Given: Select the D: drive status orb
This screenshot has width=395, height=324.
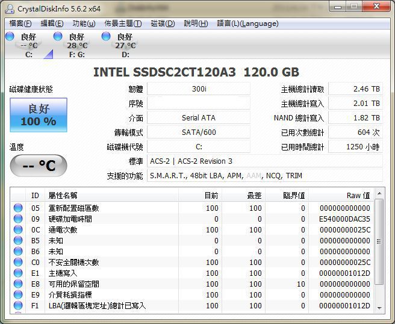Looking at the screenshot, I should click(106, 36).
